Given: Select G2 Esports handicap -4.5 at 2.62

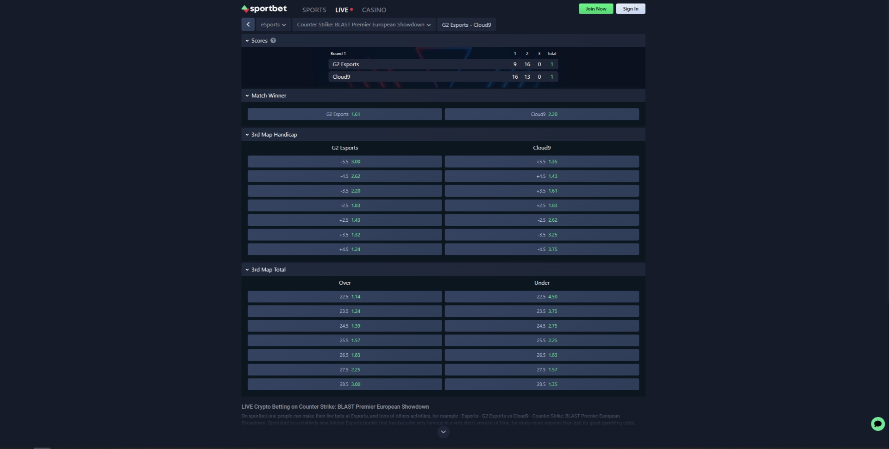Looking at the screenshot, I should [x=344, y=176].
